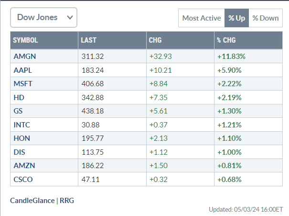Open the CandleGlance link

point(32,200)
